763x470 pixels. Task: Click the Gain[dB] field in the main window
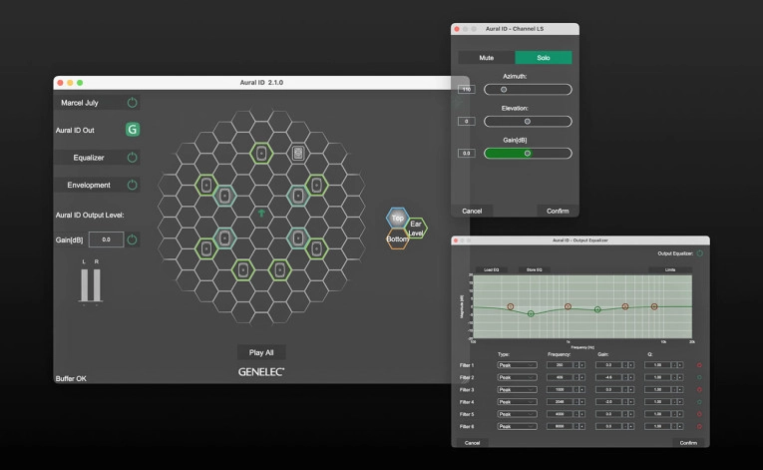106,239
